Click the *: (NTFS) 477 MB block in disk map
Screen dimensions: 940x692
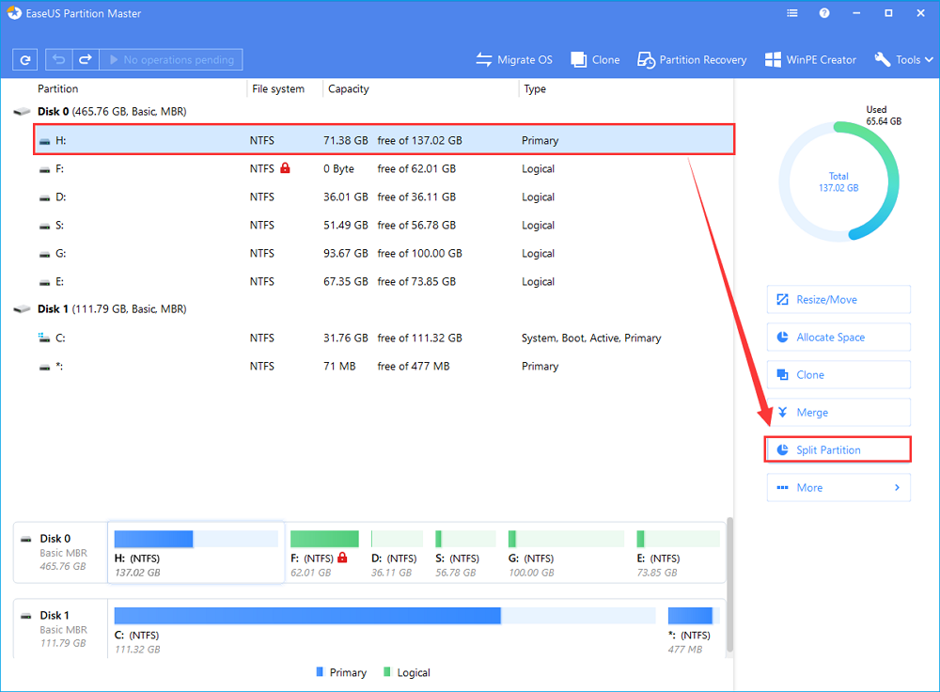pos(693,629)
